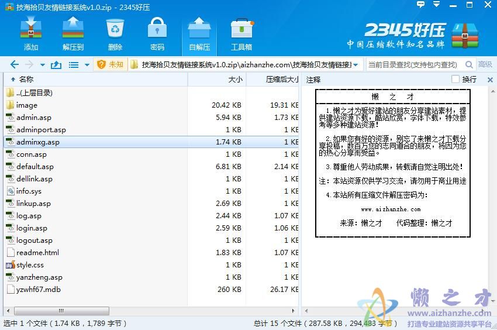Select the adminxg.asp file

[x=151, y=142]
